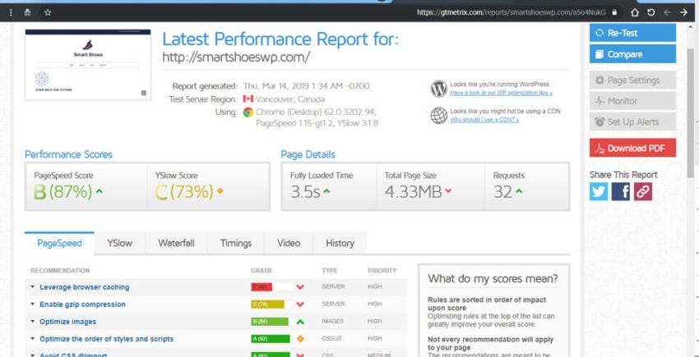
Task: Switch to the YSlow tab
Action: coord(119,244)
